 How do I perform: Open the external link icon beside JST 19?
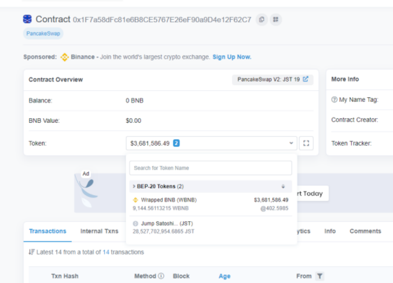tap(305, 79)
